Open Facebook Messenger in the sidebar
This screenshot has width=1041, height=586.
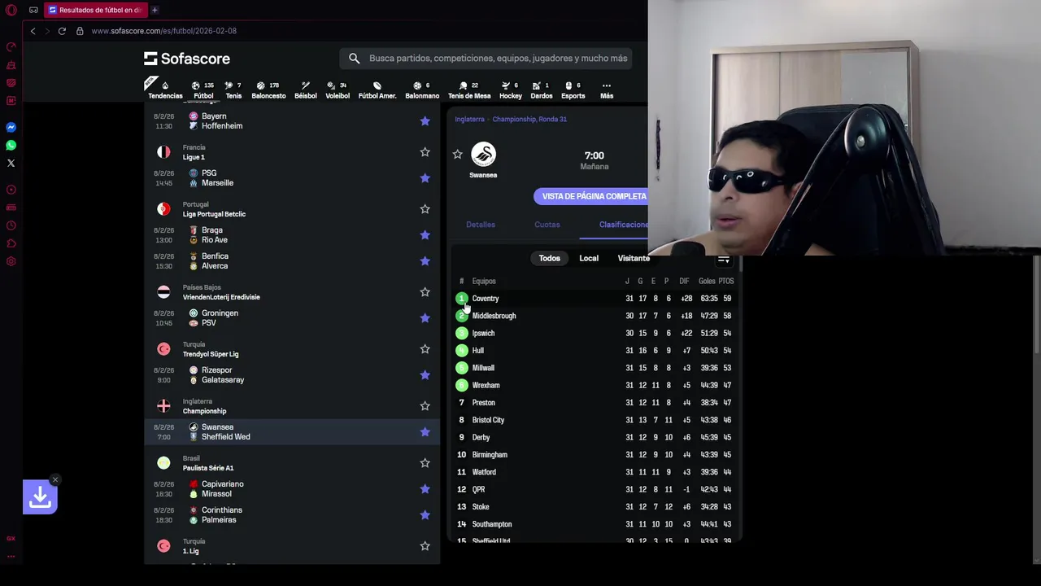point(11,127)
